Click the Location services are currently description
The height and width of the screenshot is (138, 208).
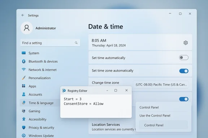113,129
